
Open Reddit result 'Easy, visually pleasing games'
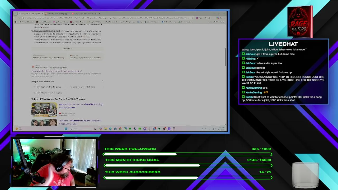57,71
